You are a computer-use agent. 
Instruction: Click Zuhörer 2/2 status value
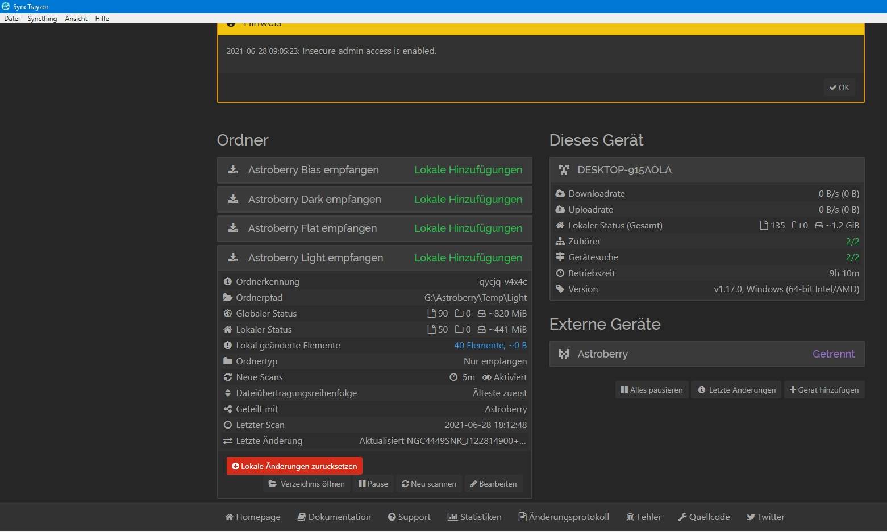852,241
